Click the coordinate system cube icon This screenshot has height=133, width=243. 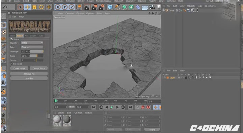(79, 7)
